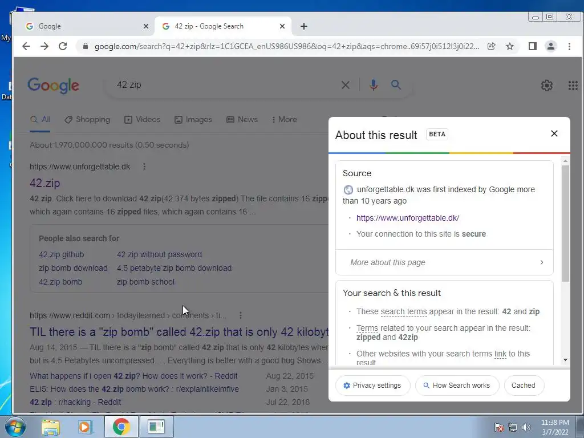Open options dots beside reddit result
This screenshot has height=438, width=584.
tap(241, 315)
